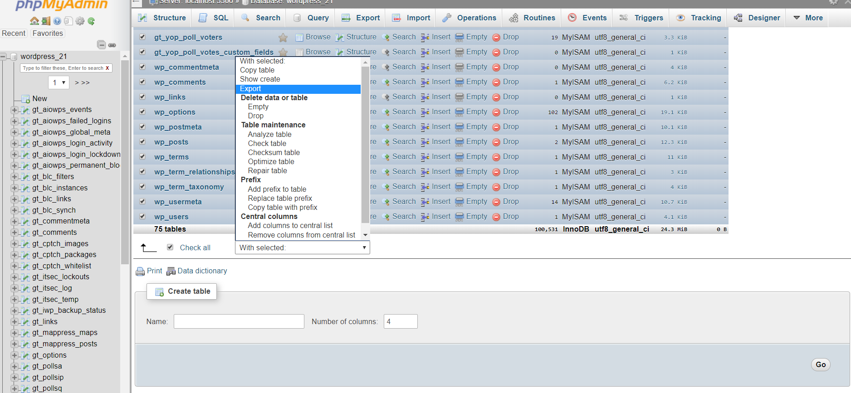Click Insert icon in wp_links row
This screenshot has height=393, width=851.
(425, 97)
